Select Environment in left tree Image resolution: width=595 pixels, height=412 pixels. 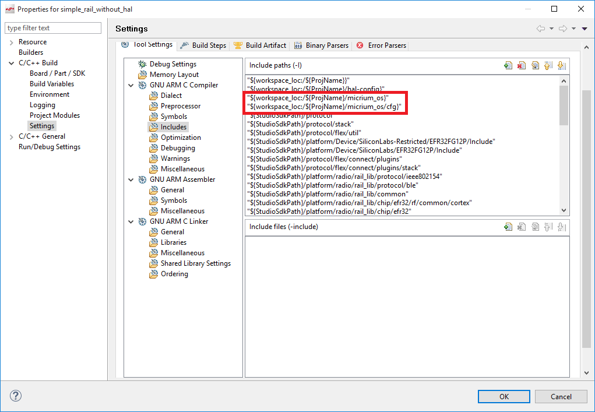pyautogui.click(x=50, y=94)
